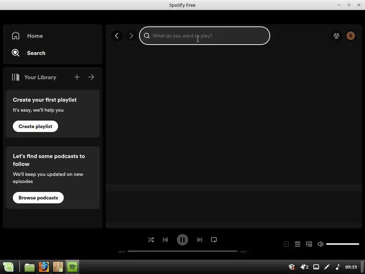This screenshot has height=274, width=365.
Task: Click "It's easy, we'll help you" text
Action: (x=38, y=110)
